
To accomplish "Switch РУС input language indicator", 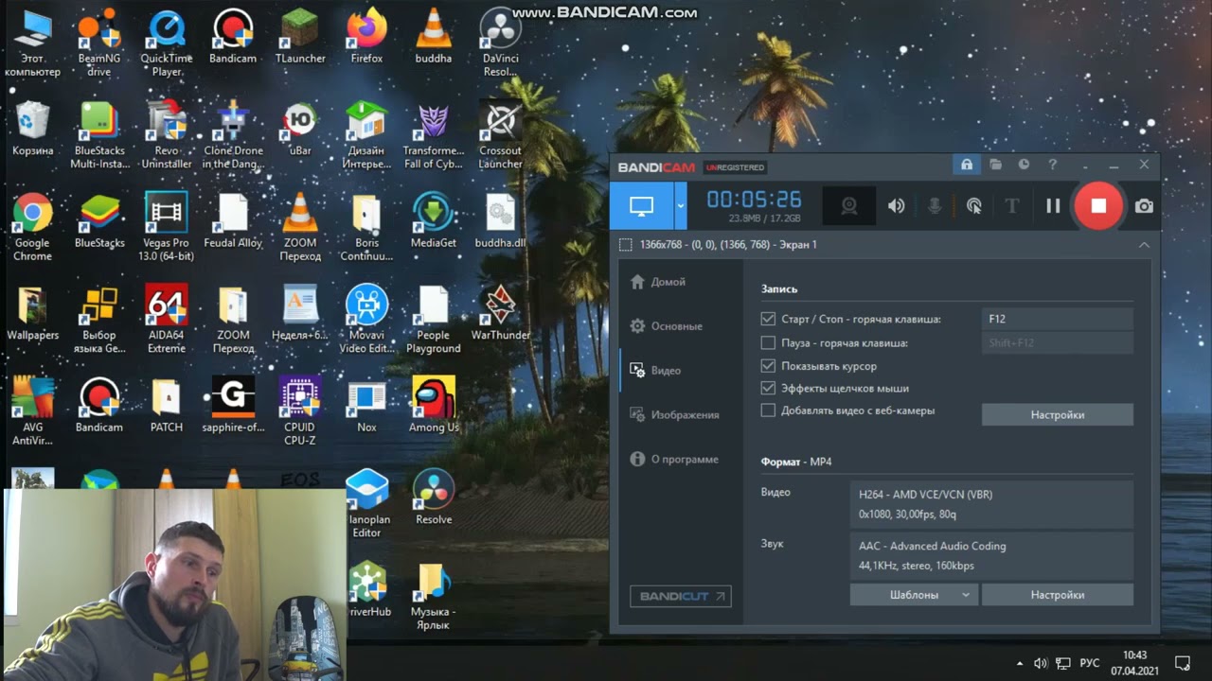I will pyautogui.click(x=1090, y=664).
